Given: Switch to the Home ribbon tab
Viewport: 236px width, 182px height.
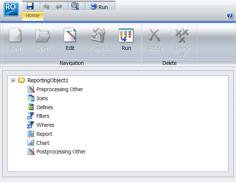Looking at the screenshot, I should coord(33,15).
